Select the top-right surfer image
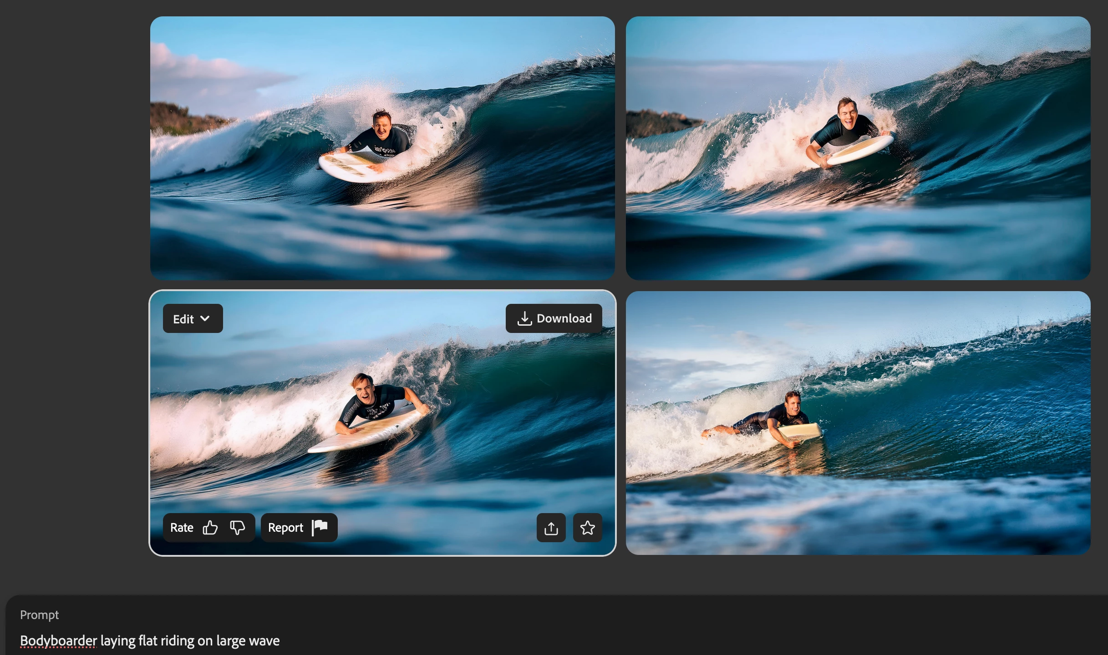1108x655 pixels. (858, 148)
